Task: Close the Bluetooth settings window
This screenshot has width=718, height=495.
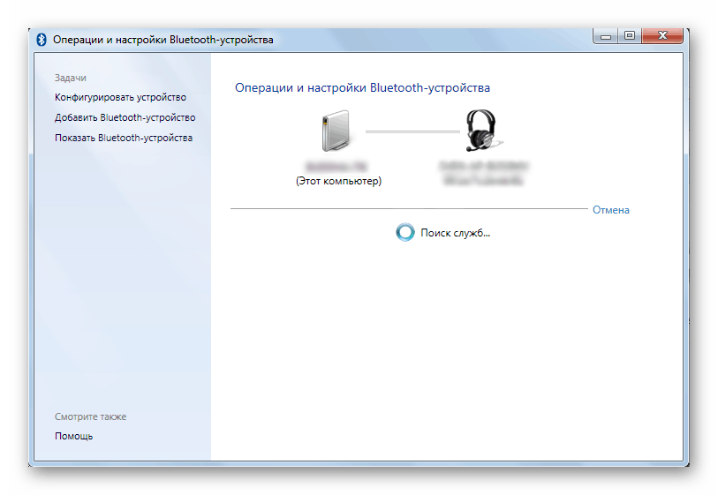Action: click(x=662, y=36)
